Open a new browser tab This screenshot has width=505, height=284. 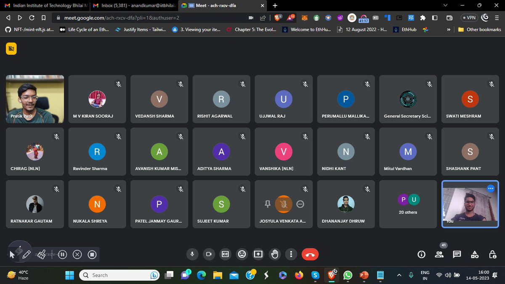point(275,5)
